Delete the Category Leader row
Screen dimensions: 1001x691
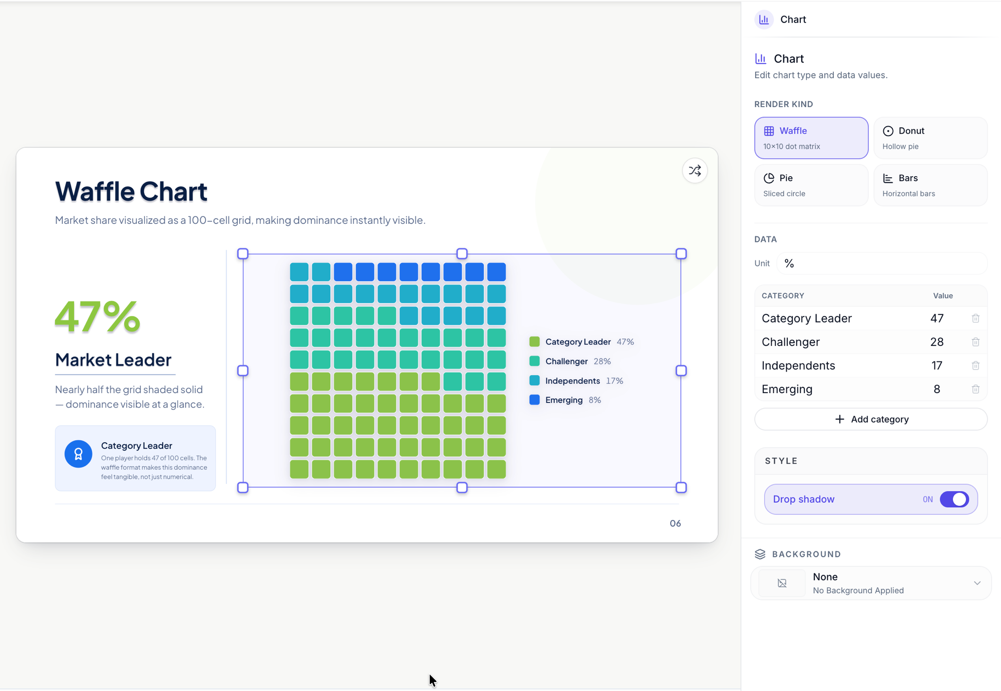(975, 318)
